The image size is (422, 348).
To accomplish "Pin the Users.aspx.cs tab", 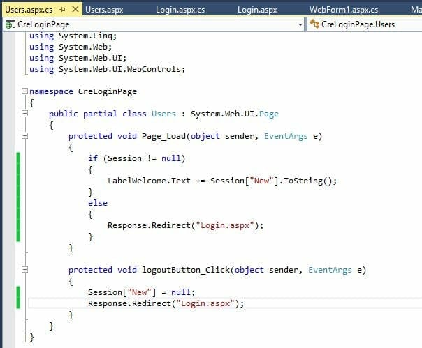I will coord(63,10).
